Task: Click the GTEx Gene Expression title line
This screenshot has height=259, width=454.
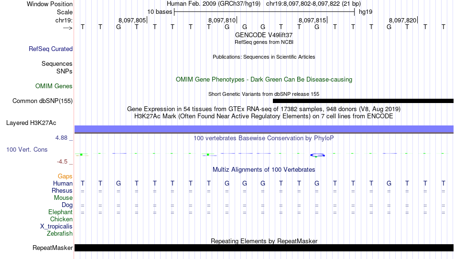Action: pos(264,109)
